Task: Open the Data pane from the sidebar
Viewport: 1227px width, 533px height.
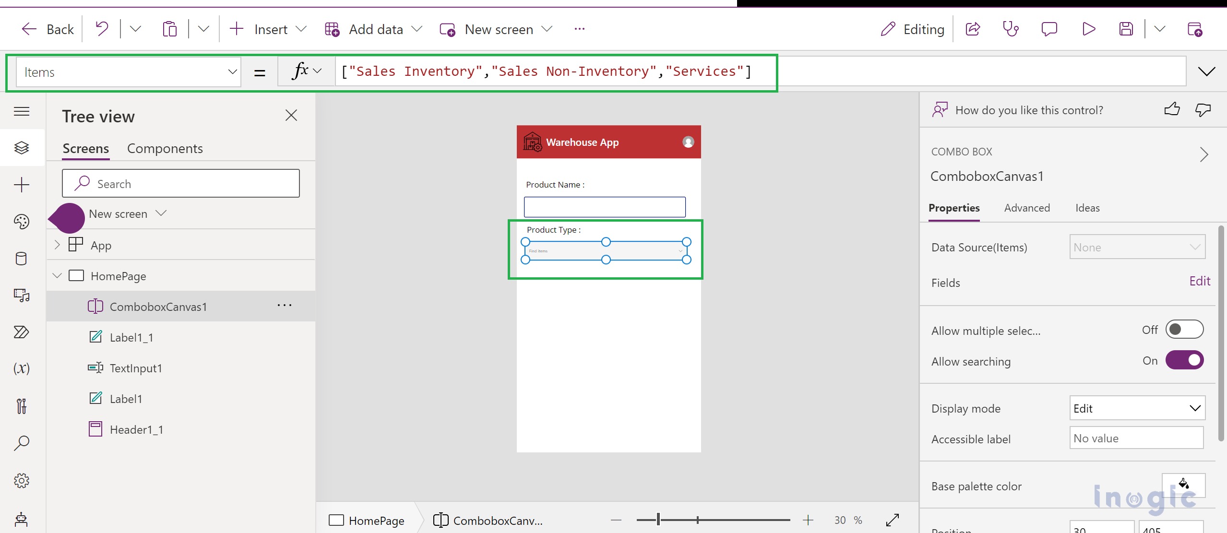Action: point(22,259)
